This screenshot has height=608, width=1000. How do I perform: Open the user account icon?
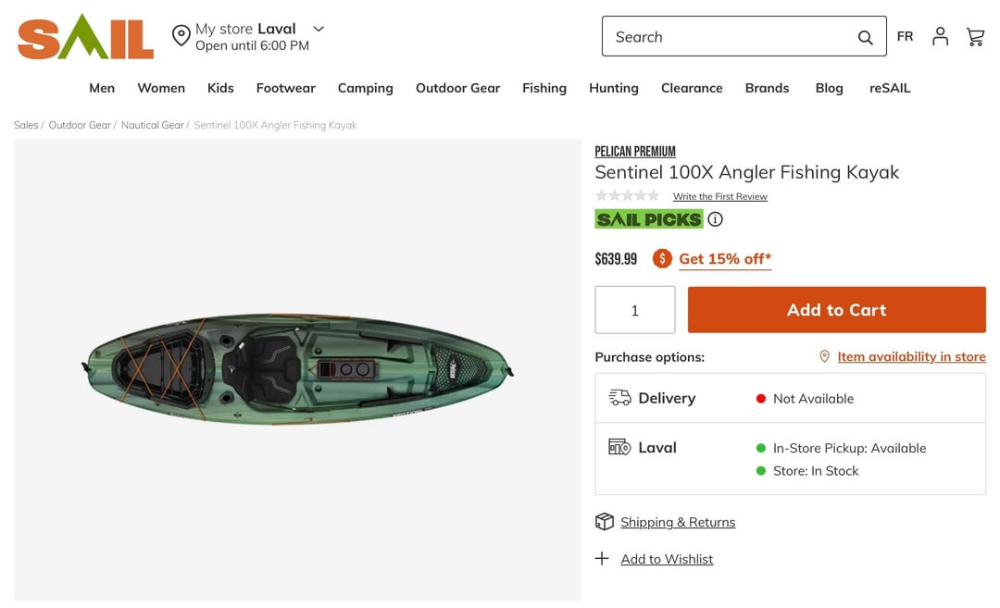coord(940,36)
